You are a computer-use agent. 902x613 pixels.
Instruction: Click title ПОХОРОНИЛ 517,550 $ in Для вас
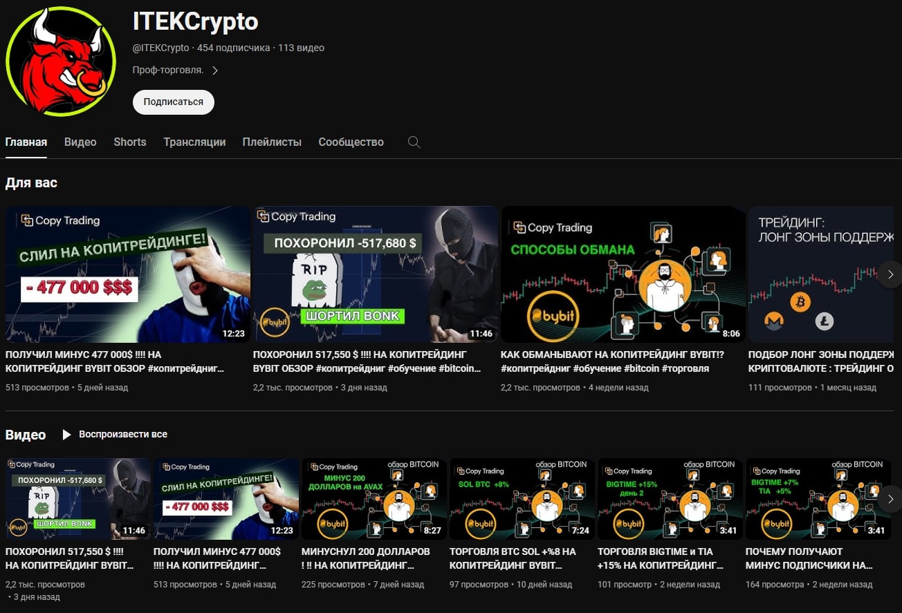[367, 361]
